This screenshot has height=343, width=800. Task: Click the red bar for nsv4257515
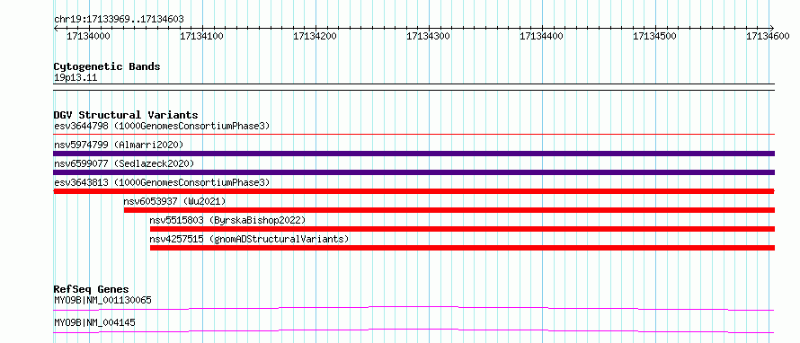coord(462,248)
